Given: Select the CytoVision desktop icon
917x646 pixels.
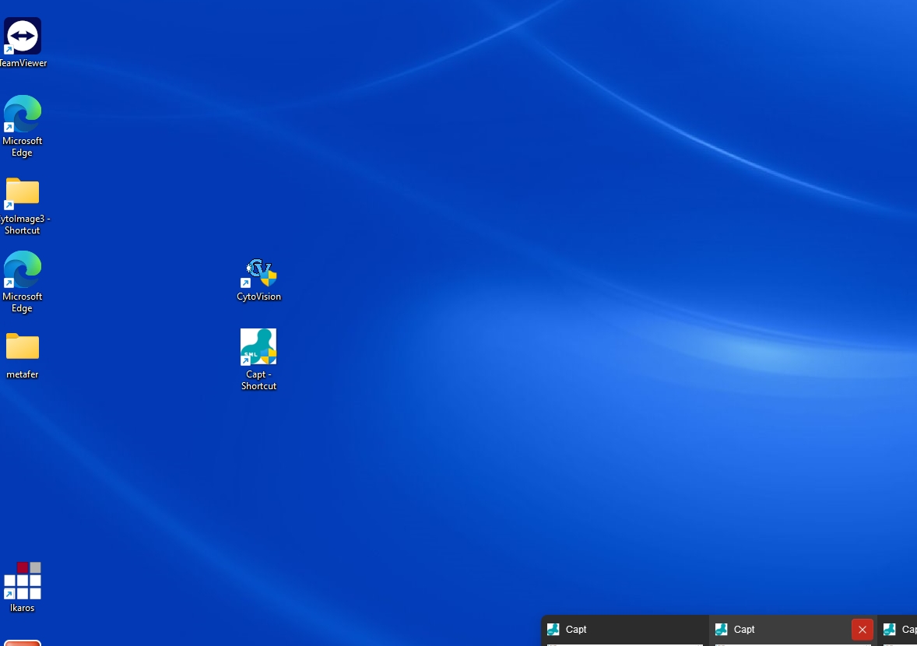Looking at the screenshot, I should point(259,272).
